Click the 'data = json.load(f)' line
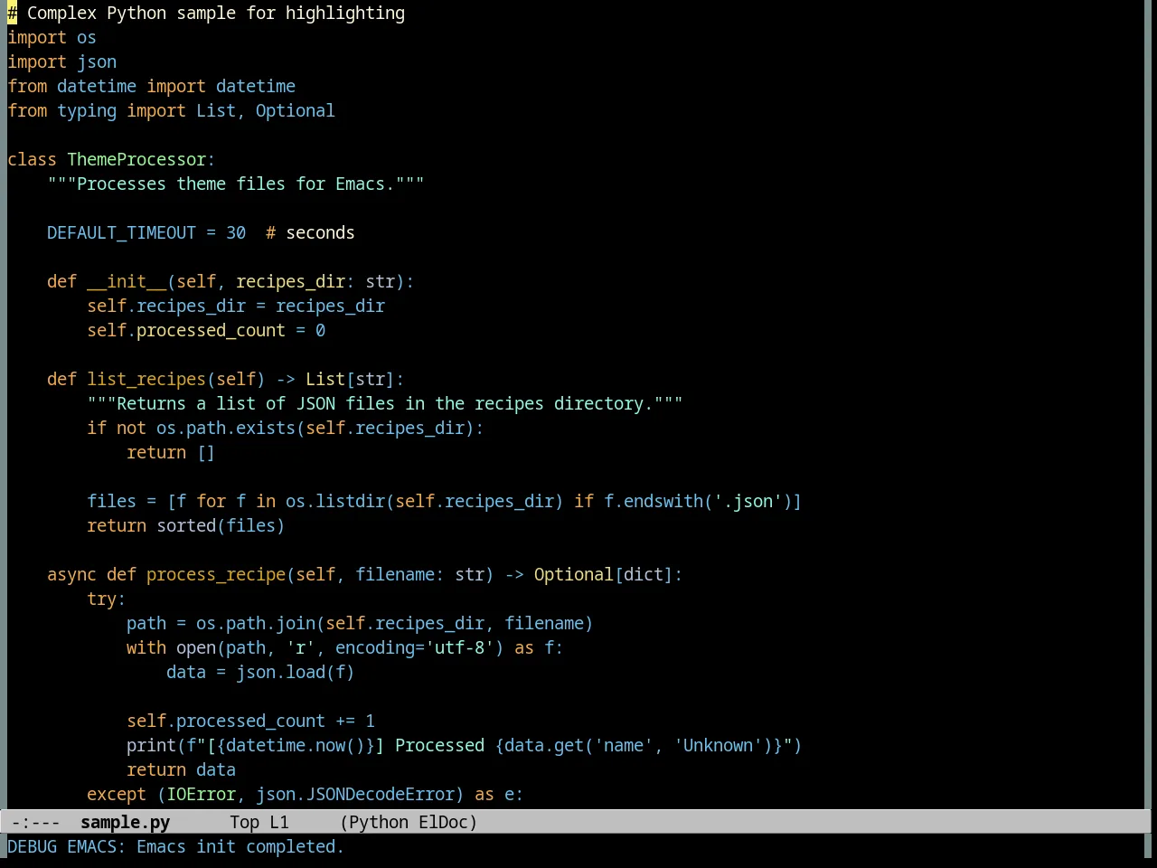This screenshot has height=868, width=1157. click(260, 672)
